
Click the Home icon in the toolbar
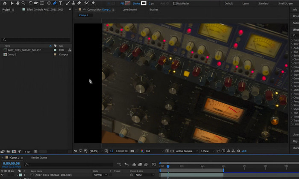pyautogui.click(x=5, y=3)
